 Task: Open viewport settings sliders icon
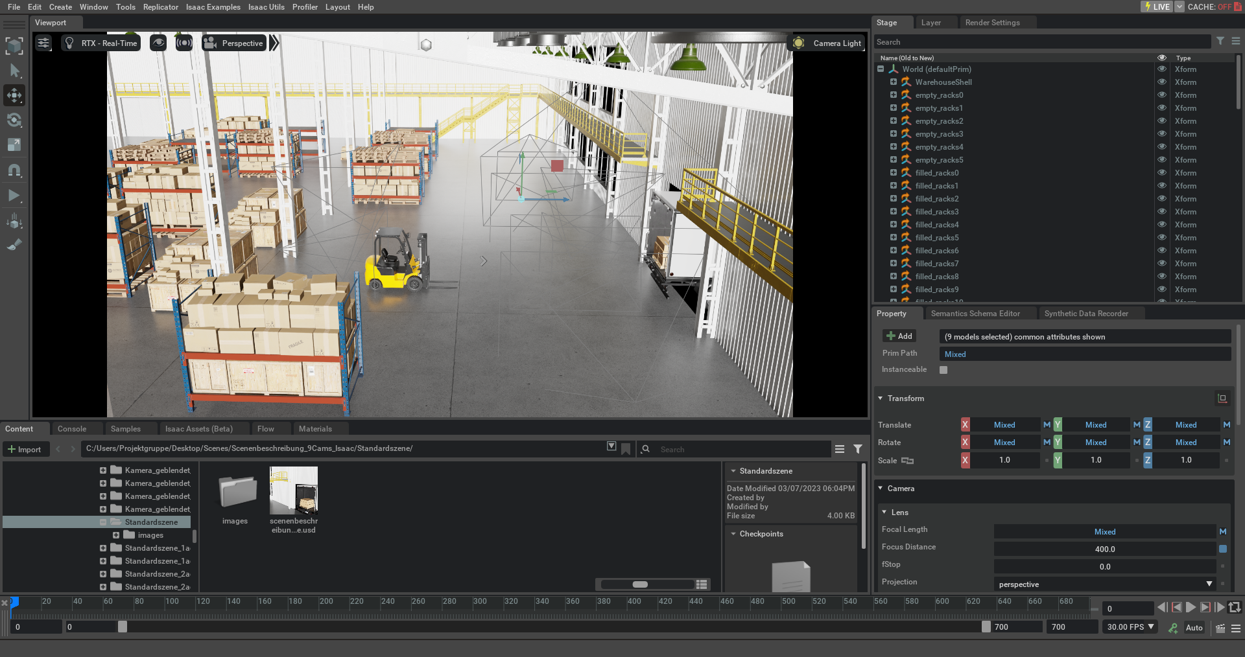(43, 43)
